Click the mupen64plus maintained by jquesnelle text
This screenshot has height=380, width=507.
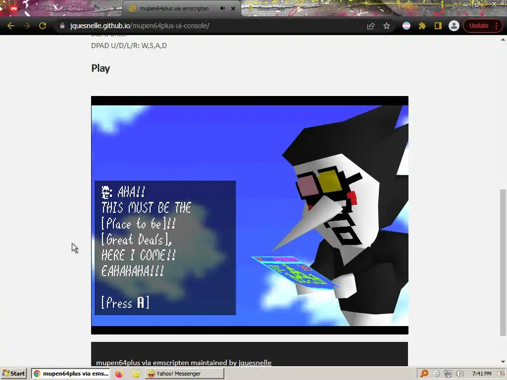pos(184,363)
